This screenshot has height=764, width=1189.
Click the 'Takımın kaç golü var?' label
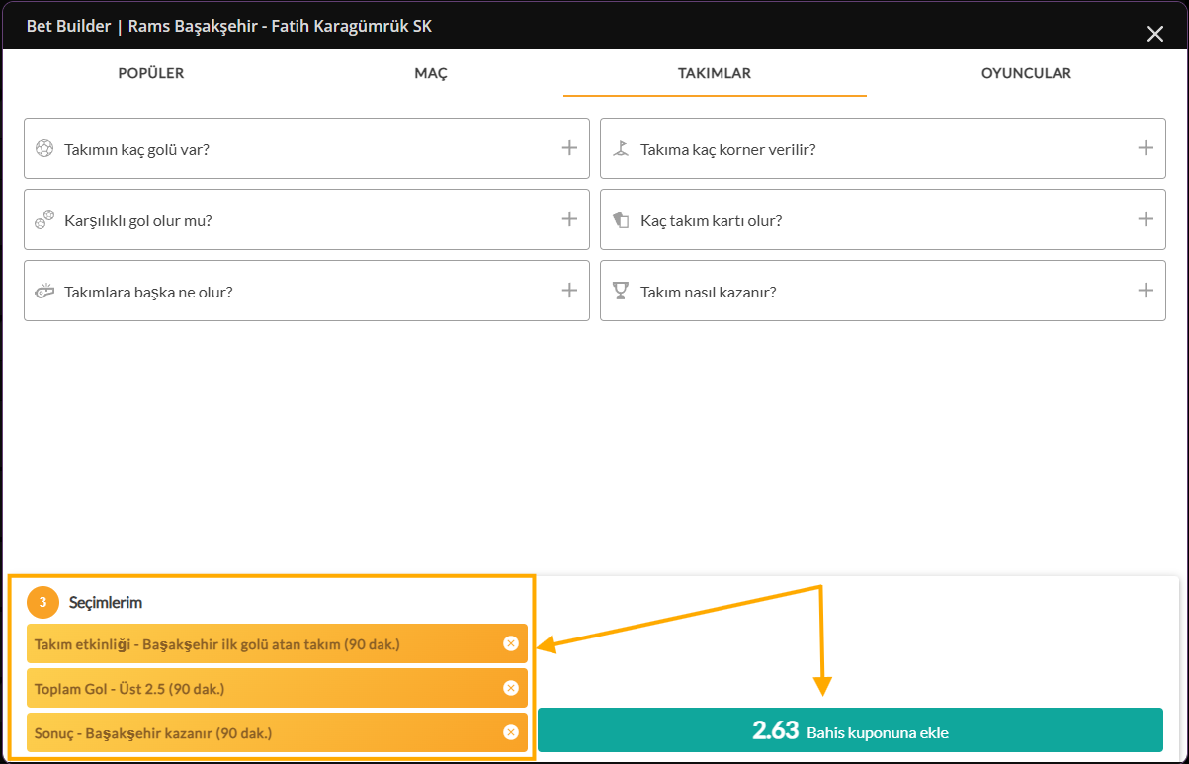point(136,150)
